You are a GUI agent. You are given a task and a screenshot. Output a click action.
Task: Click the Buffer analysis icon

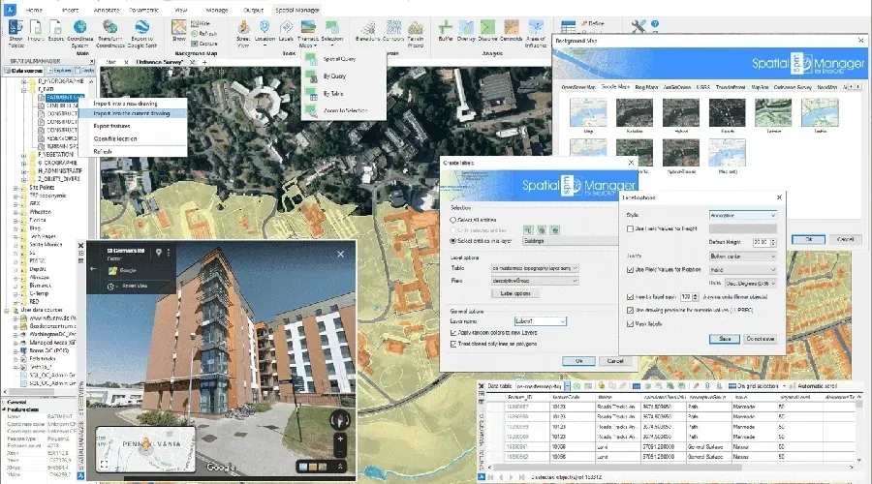pyautogui.click(x=446, y=29)
